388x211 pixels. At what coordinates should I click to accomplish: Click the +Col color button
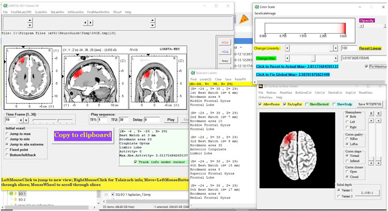[225, 42]
